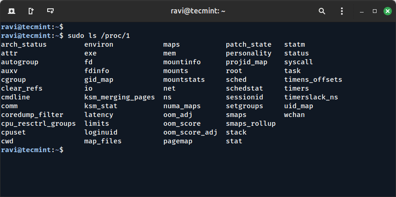Click the ravi@tecmint window title text
This screenshot has height=197, width=396.
click(198, 11)
